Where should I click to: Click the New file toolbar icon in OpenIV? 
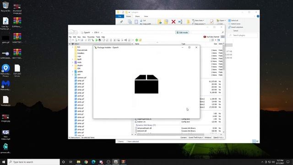[x=70, y=40]
